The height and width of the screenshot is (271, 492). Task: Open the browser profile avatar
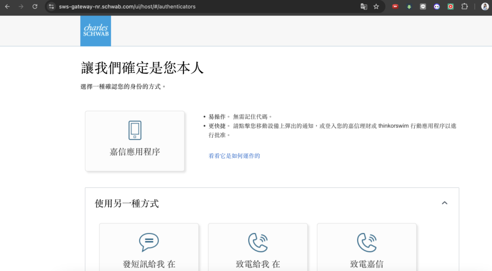point(485,7)
